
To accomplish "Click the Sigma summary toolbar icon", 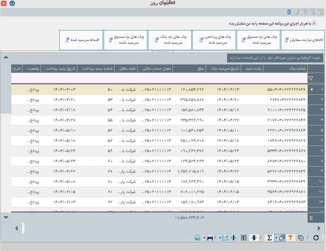I will click(269, 238).
